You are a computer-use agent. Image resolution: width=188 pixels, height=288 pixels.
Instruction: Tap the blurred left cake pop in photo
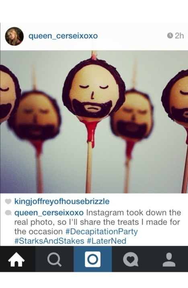click(34, 115)
